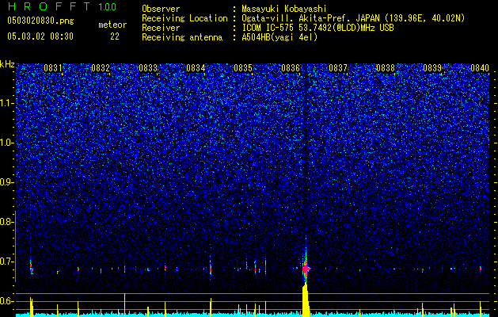Click the 0832 time marker
The image size is (498, 317).
point(101,68)
